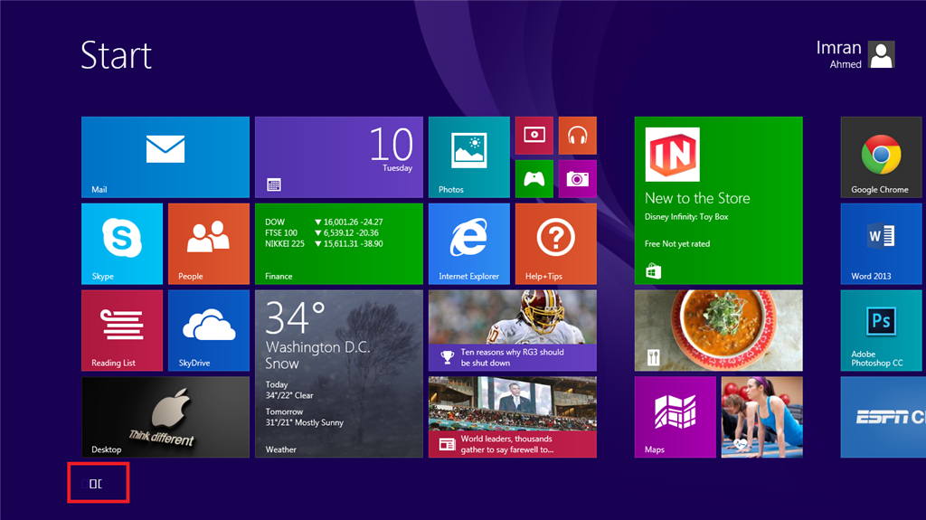This screenshot has height=520, width=926.
Task: Launch Adobe Photoshop CC tile
Action: tap(881, 330)
